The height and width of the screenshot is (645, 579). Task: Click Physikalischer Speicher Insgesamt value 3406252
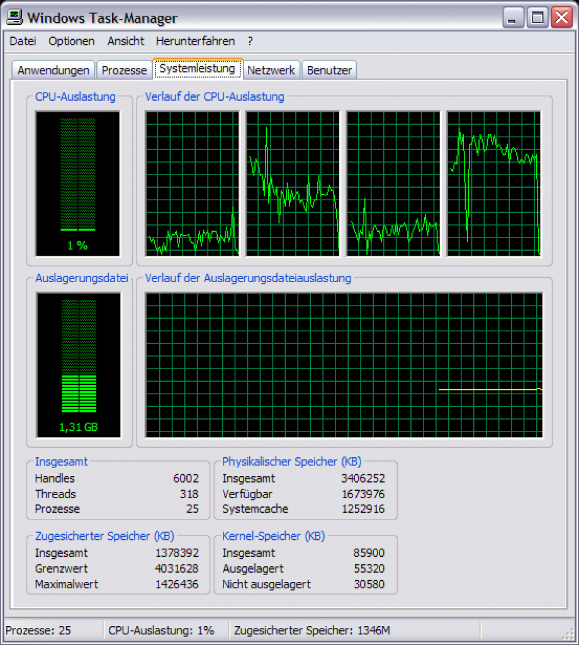363,479
